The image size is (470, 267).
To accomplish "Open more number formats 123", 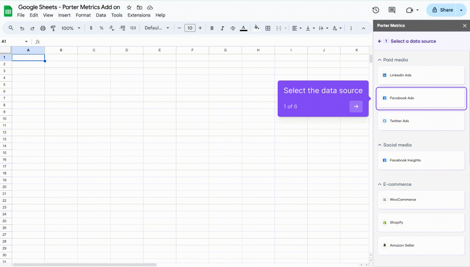I will click(133, 28).
